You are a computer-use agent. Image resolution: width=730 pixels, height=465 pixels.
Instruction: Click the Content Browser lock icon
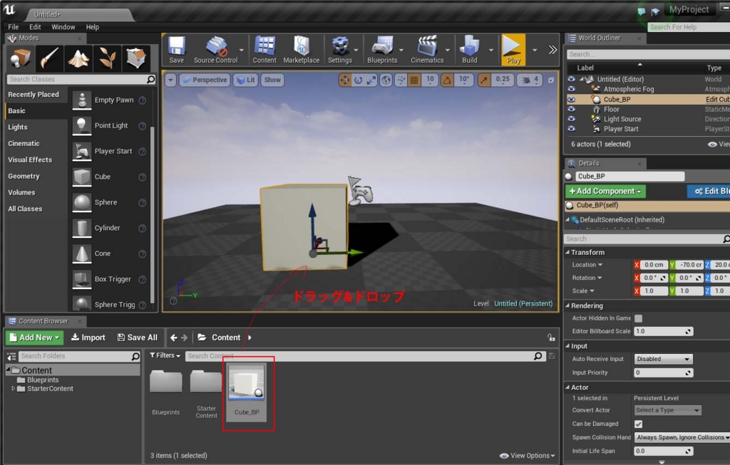551,338
